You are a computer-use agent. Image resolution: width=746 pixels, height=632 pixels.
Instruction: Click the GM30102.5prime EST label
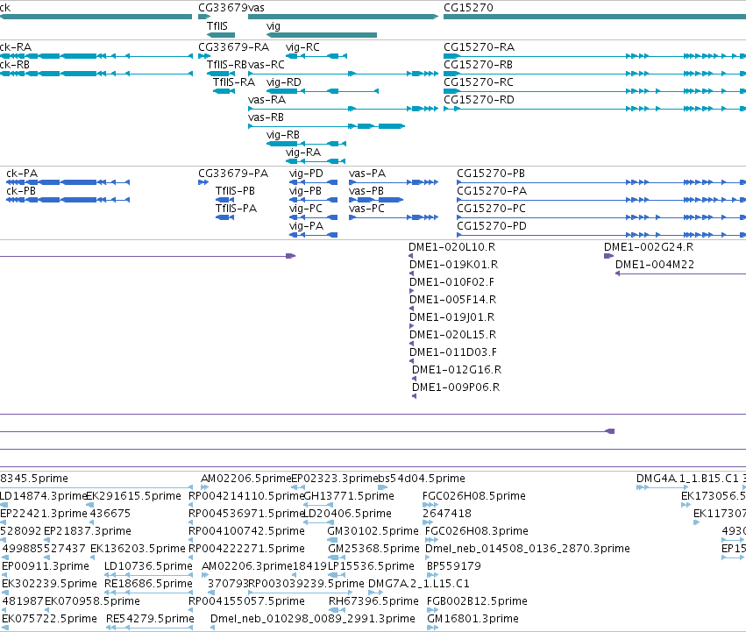click(373, 531)
